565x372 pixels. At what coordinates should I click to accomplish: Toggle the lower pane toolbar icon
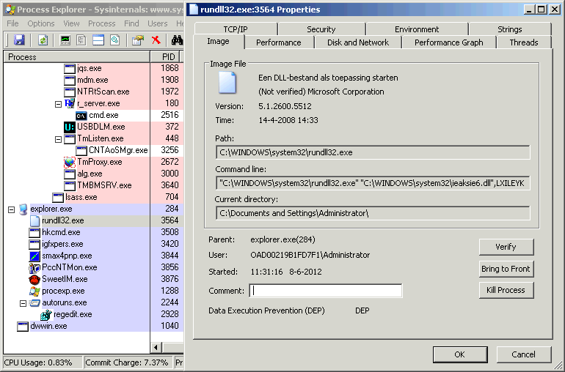98,40
